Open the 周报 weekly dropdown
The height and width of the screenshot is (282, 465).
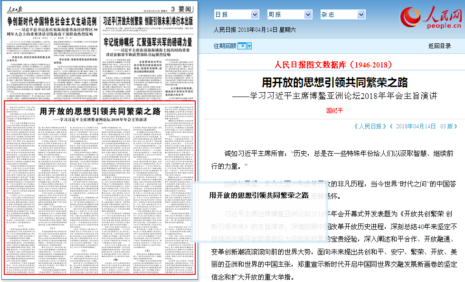(289, 15)
